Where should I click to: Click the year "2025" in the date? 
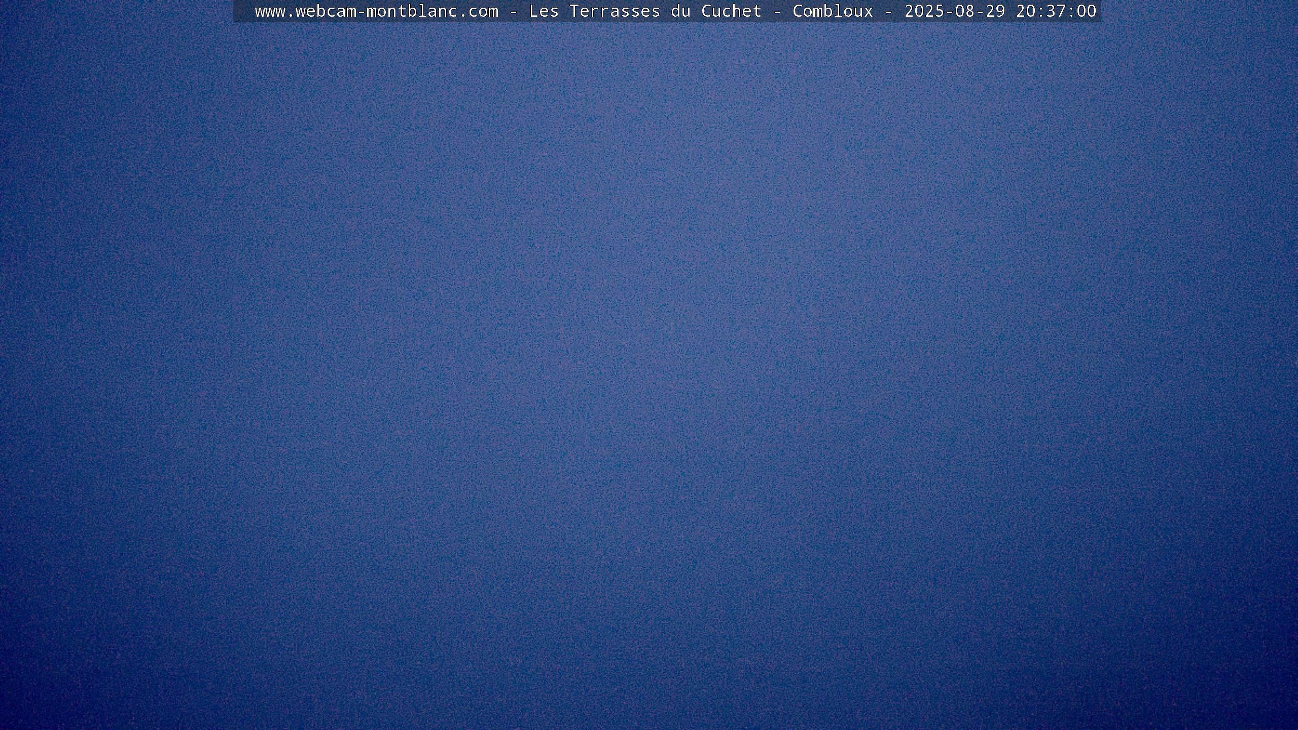(924, 11)
